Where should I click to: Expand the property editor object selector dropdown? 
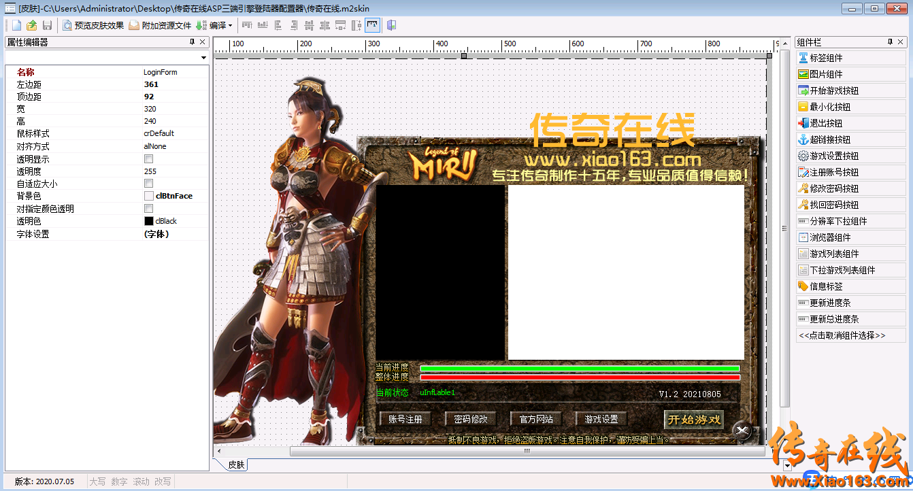click(203, 58)
